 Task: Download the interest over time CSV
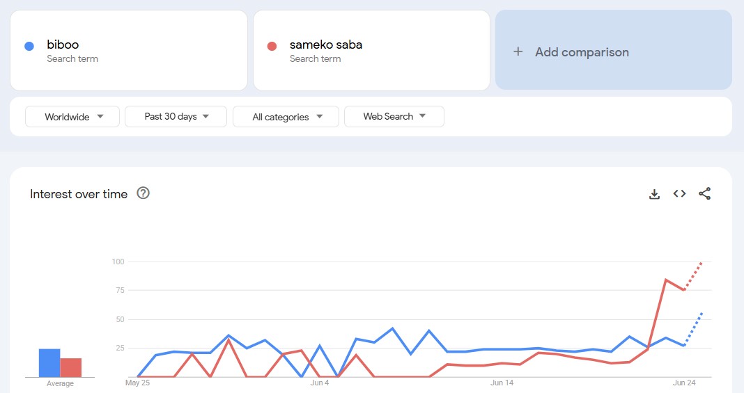[654, 194]
